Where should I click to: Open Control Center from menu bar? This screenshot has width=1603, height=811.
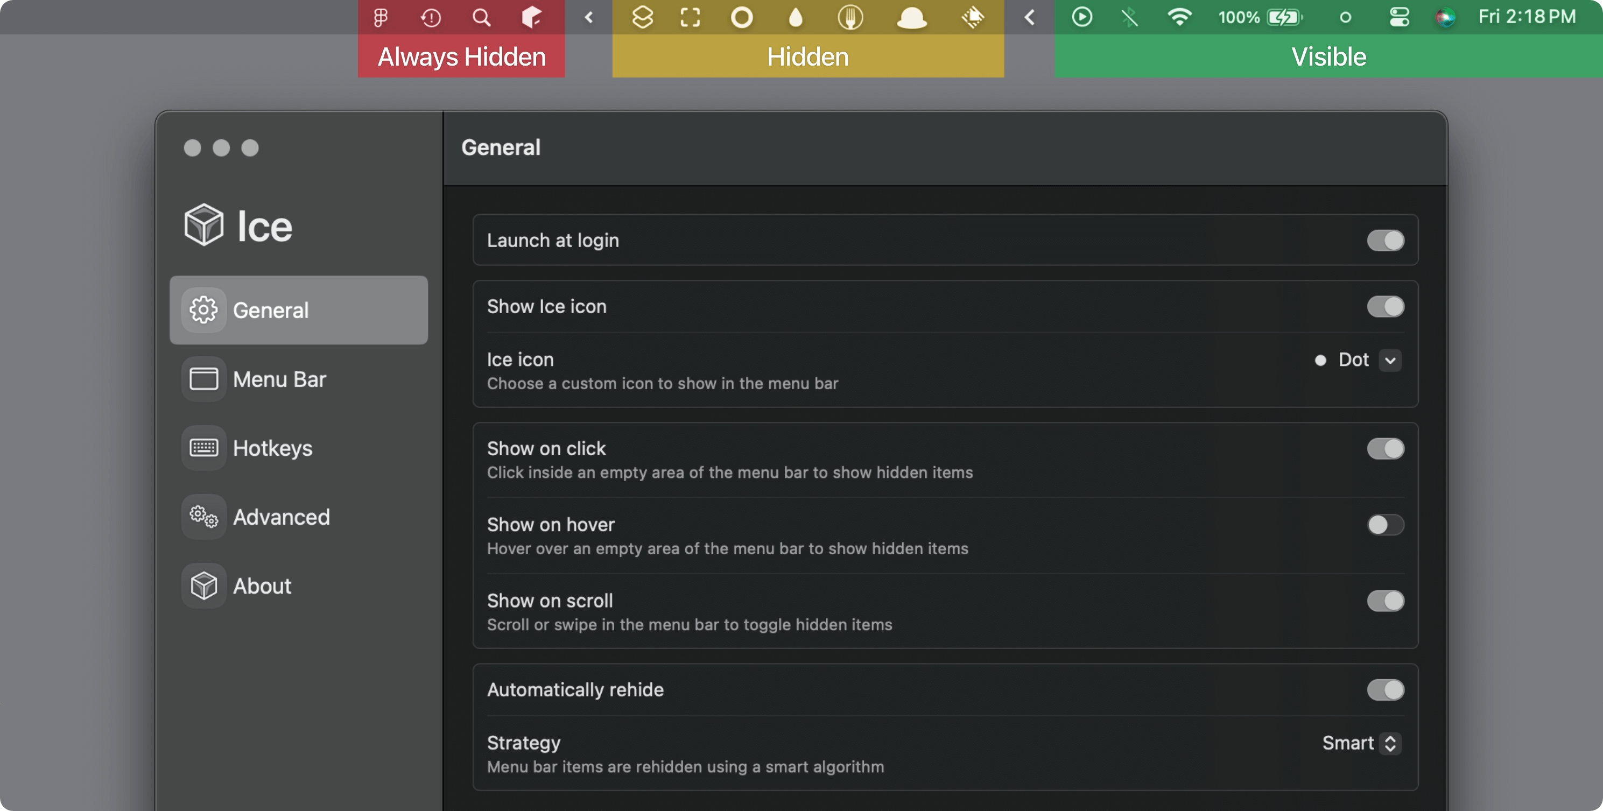[1399, 17]
